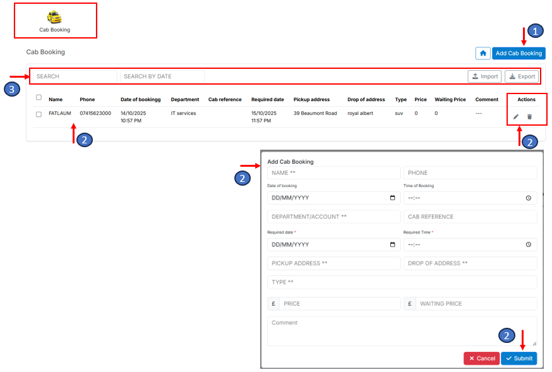552x372 pixels.
Task: Open calendar picker for Required date
Action: [392, 244]
